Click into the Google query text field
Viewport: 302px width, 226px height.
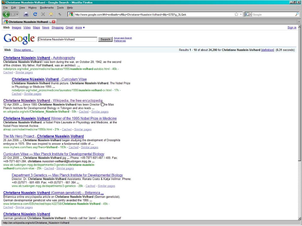pyautogui.click(x=67, y=39)
